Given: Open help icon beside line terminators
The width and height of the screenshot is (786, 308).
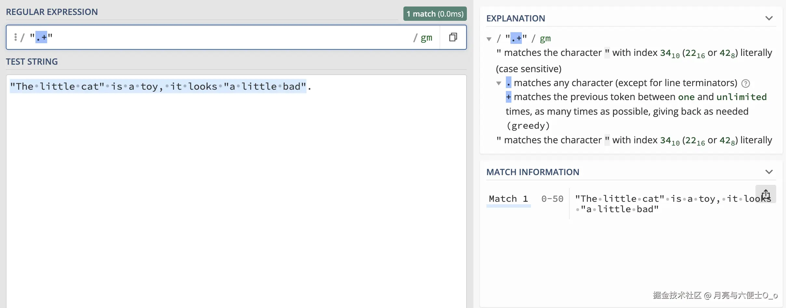Looking at the screenshot, I should [x=745, y=83].
